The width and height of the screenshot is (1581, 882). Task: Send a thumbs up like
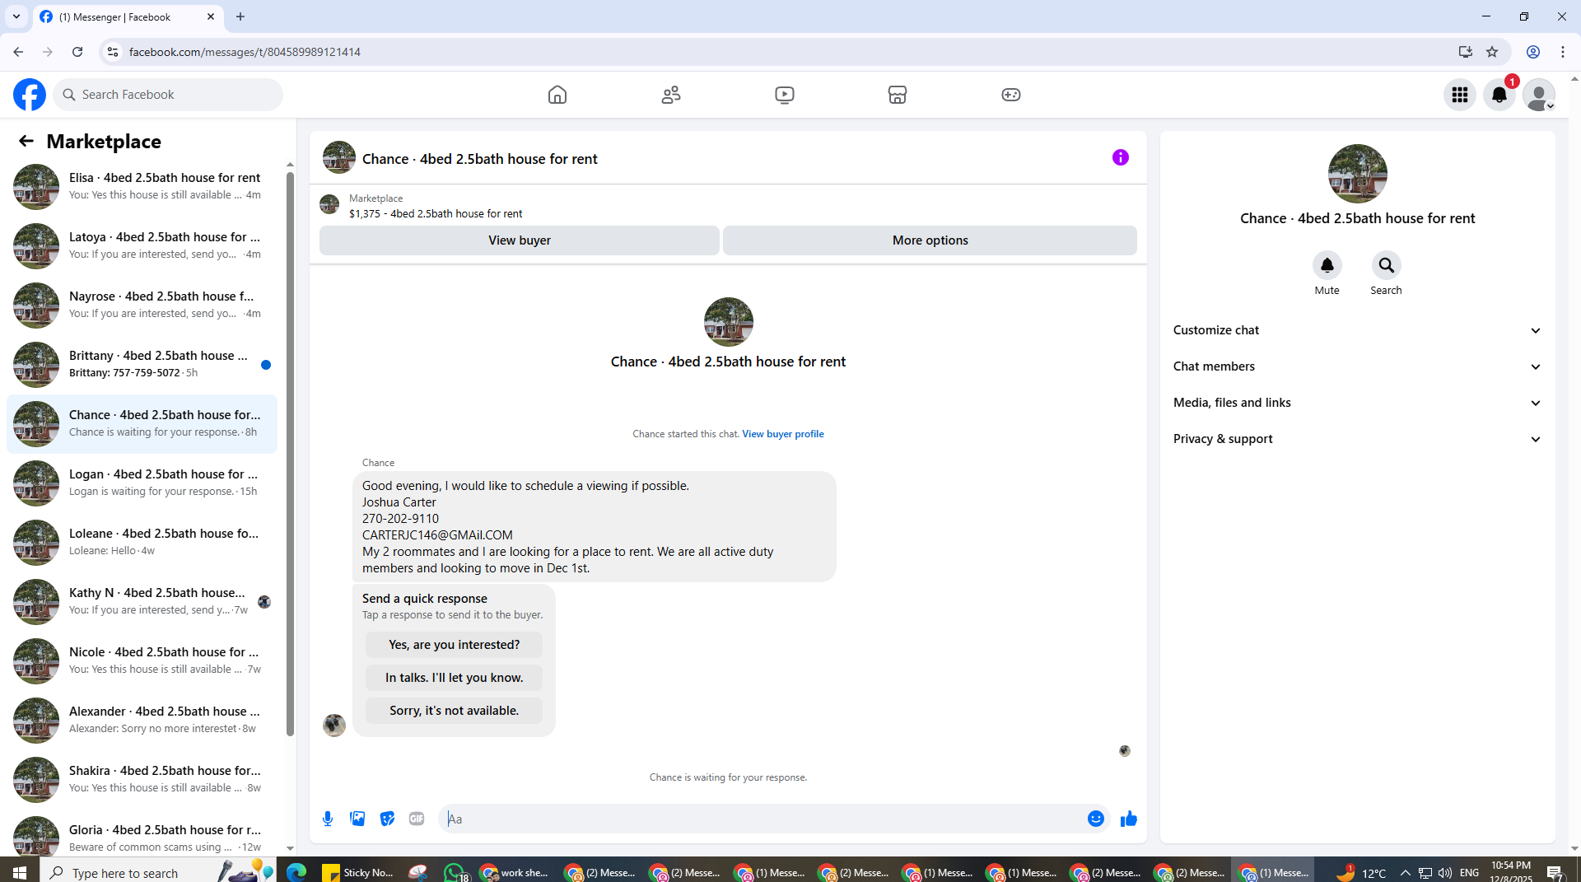pyautogui.click(x=1128, y=819)
